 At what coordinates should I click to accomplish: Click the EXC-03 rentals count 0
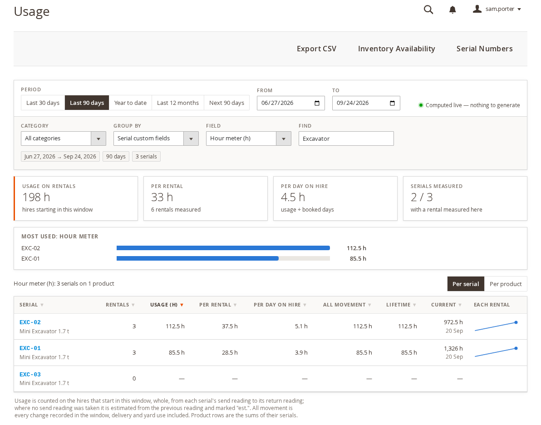(x=134, y=379)
